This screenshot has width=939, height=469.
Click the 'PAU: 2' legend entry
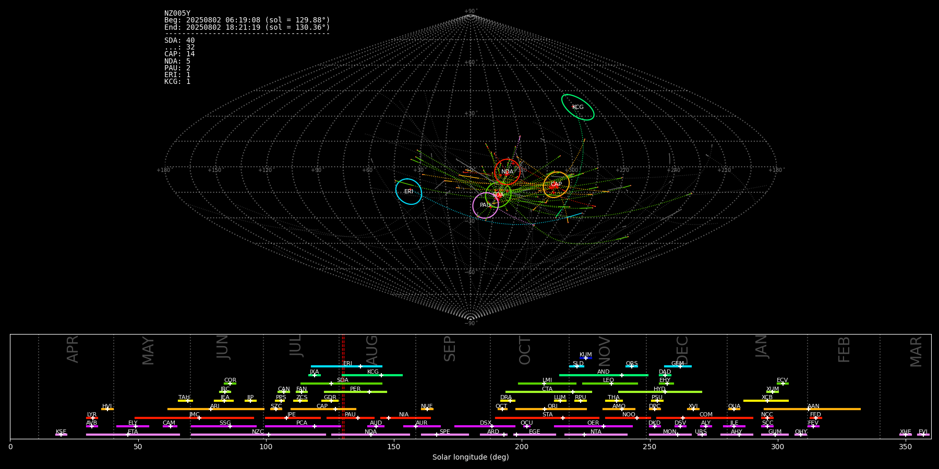tap(177, 68)
